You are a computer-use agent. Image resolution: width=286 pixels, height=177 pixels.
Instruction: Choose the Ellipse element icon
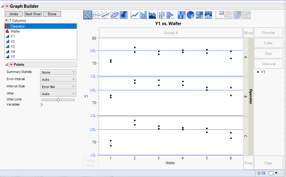[115, 15]
